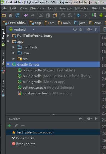Open the Edit menu

pyautogui.click(x=13, y=8)
